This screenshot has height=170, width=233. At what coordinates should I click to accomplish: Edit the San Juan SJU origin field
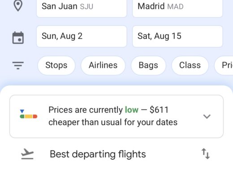click(82, 7)
